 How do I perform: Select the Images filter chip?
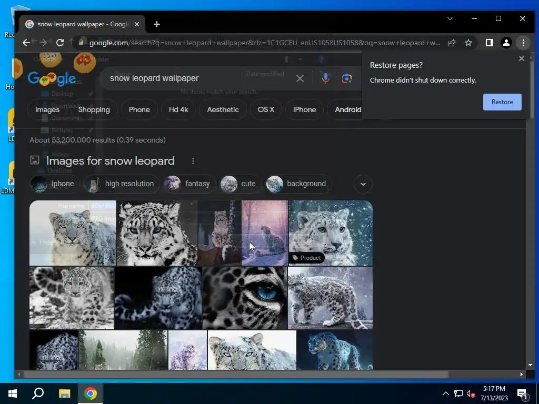click(x=47, y=109)
